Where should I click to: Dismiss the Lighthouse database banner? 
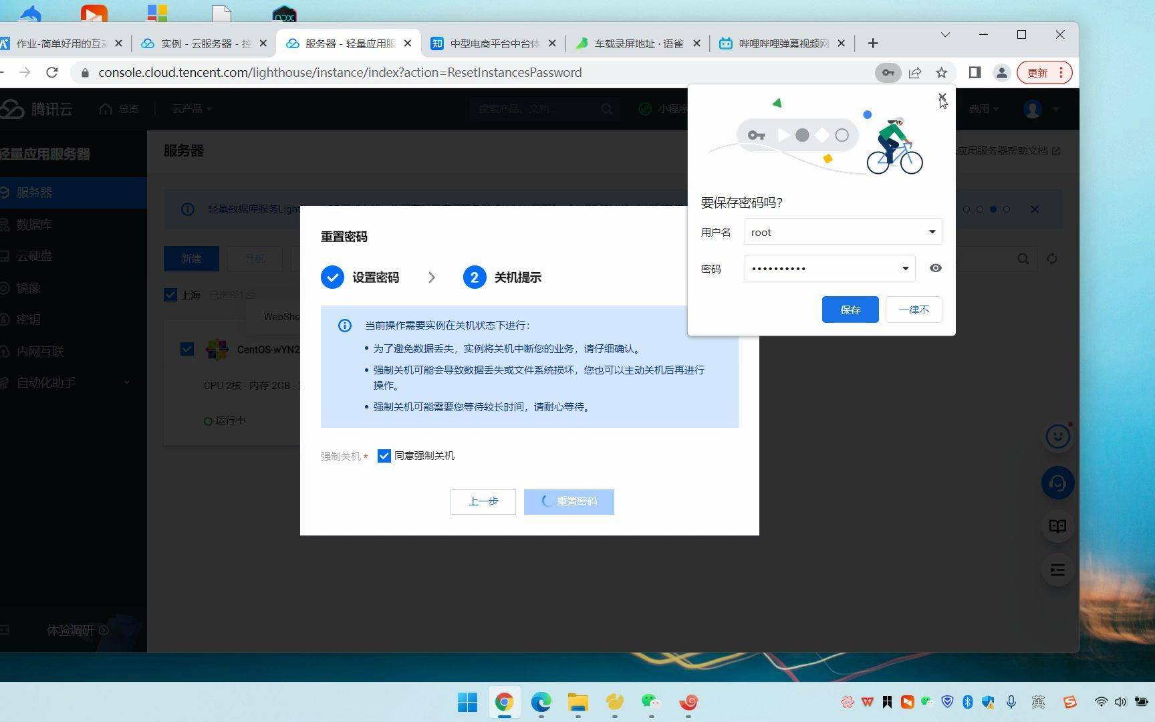click(1035, 209)
